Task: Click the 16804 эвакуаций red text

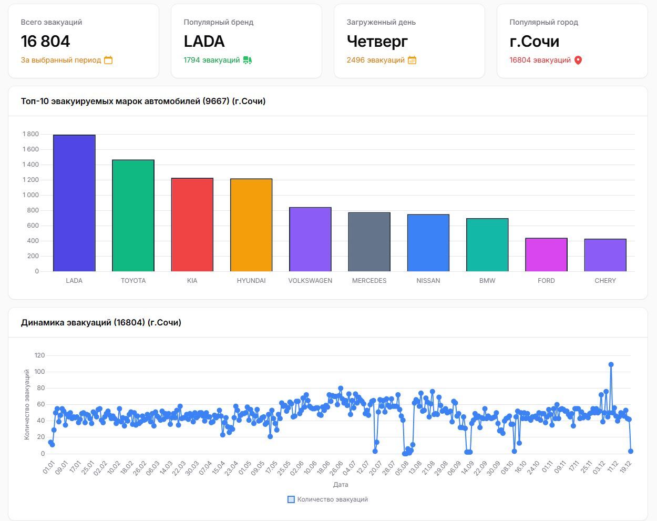Action: pos(540,60)
